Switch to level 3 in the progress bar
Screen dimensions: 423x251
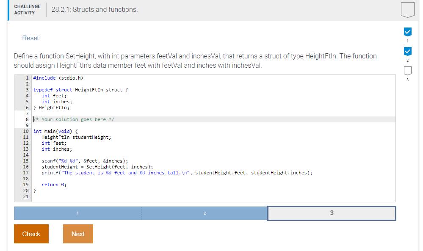click(332, 213)
